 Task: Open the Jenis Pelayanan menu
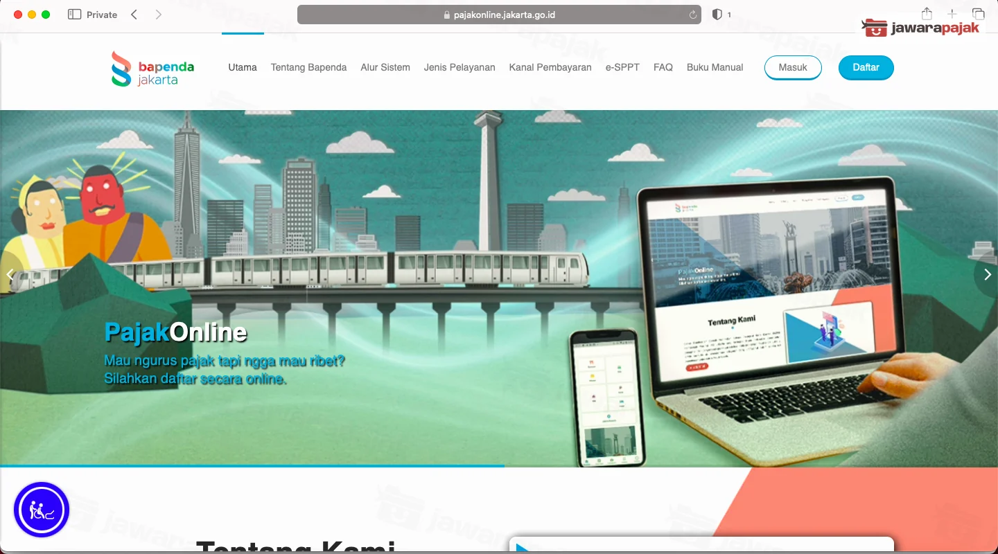click(459, 67)
